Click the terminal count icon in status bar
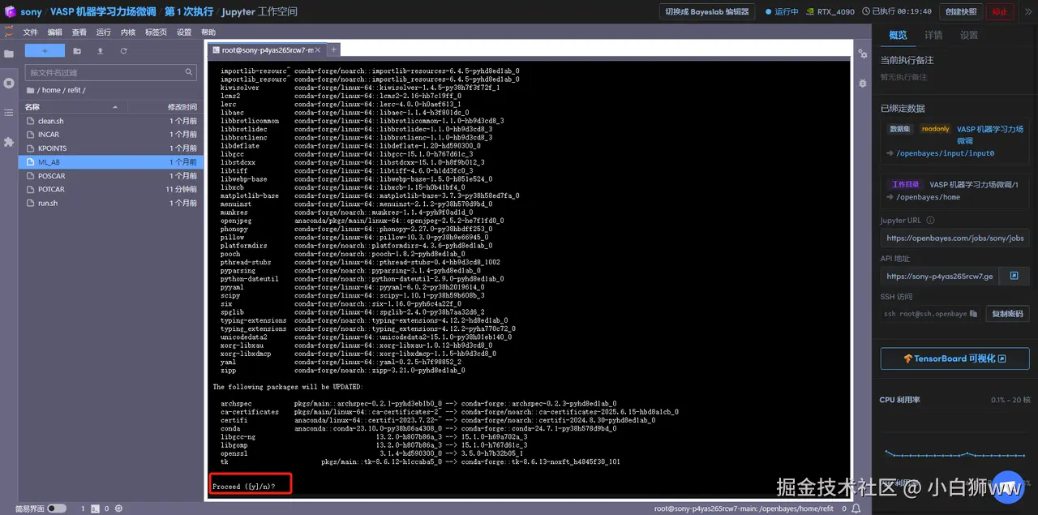Screen dimensions: 1038x515 (95, 509)
